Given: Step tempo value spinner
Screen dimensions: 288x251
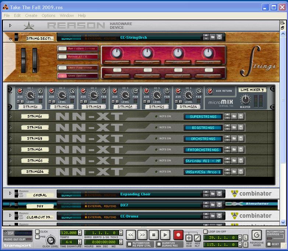Looking at the screenshot, I should (79, 233).
